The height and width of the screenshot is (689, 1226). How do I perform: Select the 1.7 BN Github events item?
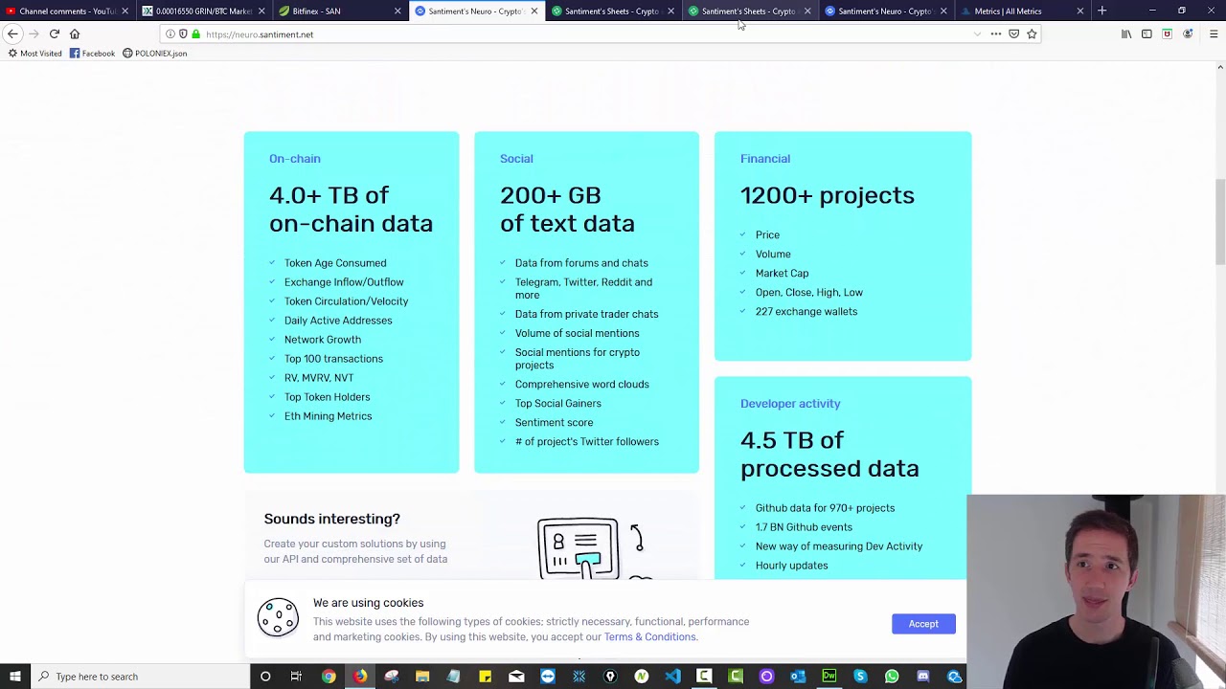coord(804,527)
